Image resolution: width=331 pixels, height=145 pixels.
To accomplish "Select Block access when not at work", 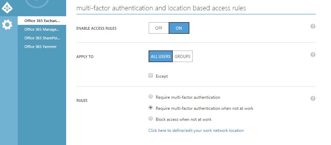I will click(151, 119).
